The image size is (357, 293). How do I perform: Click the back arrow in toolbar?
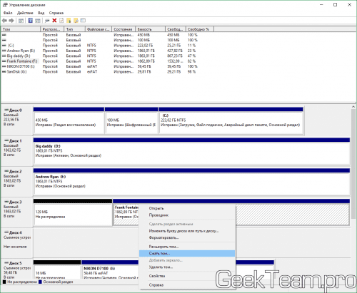4,21
